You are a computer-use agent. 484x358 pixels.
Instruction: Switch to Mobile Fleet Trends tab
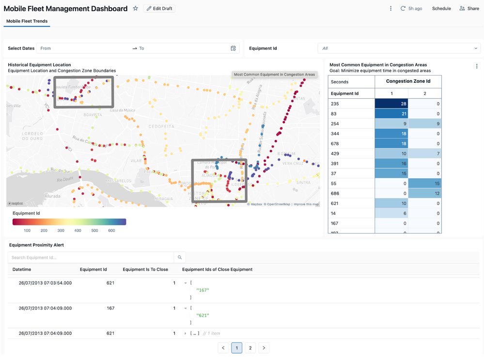click(x=27, y=21)
